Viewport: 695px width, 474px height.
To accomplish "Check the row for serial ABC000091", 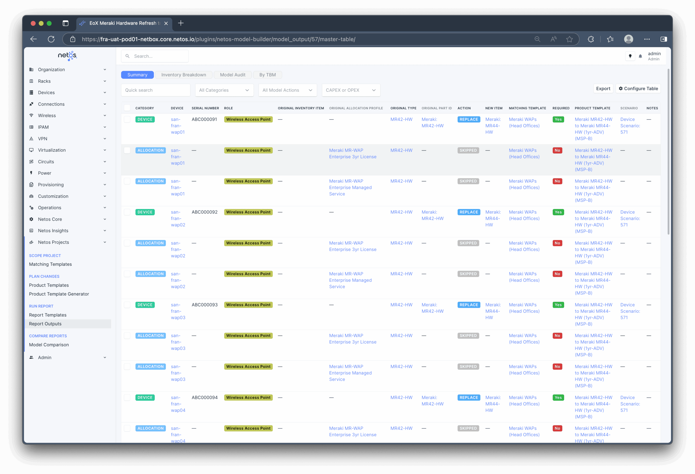I will (127, 119).
